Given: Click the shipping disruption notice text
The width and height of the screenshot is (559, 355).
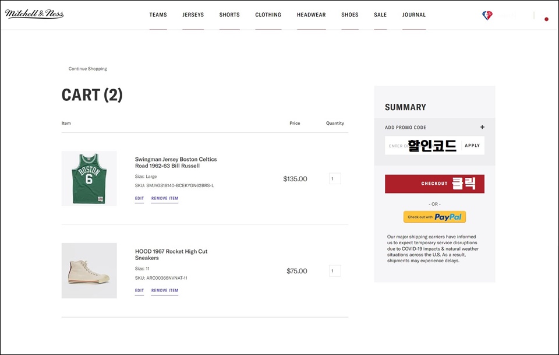Looking at the screenshot, I should coord(433,249).
